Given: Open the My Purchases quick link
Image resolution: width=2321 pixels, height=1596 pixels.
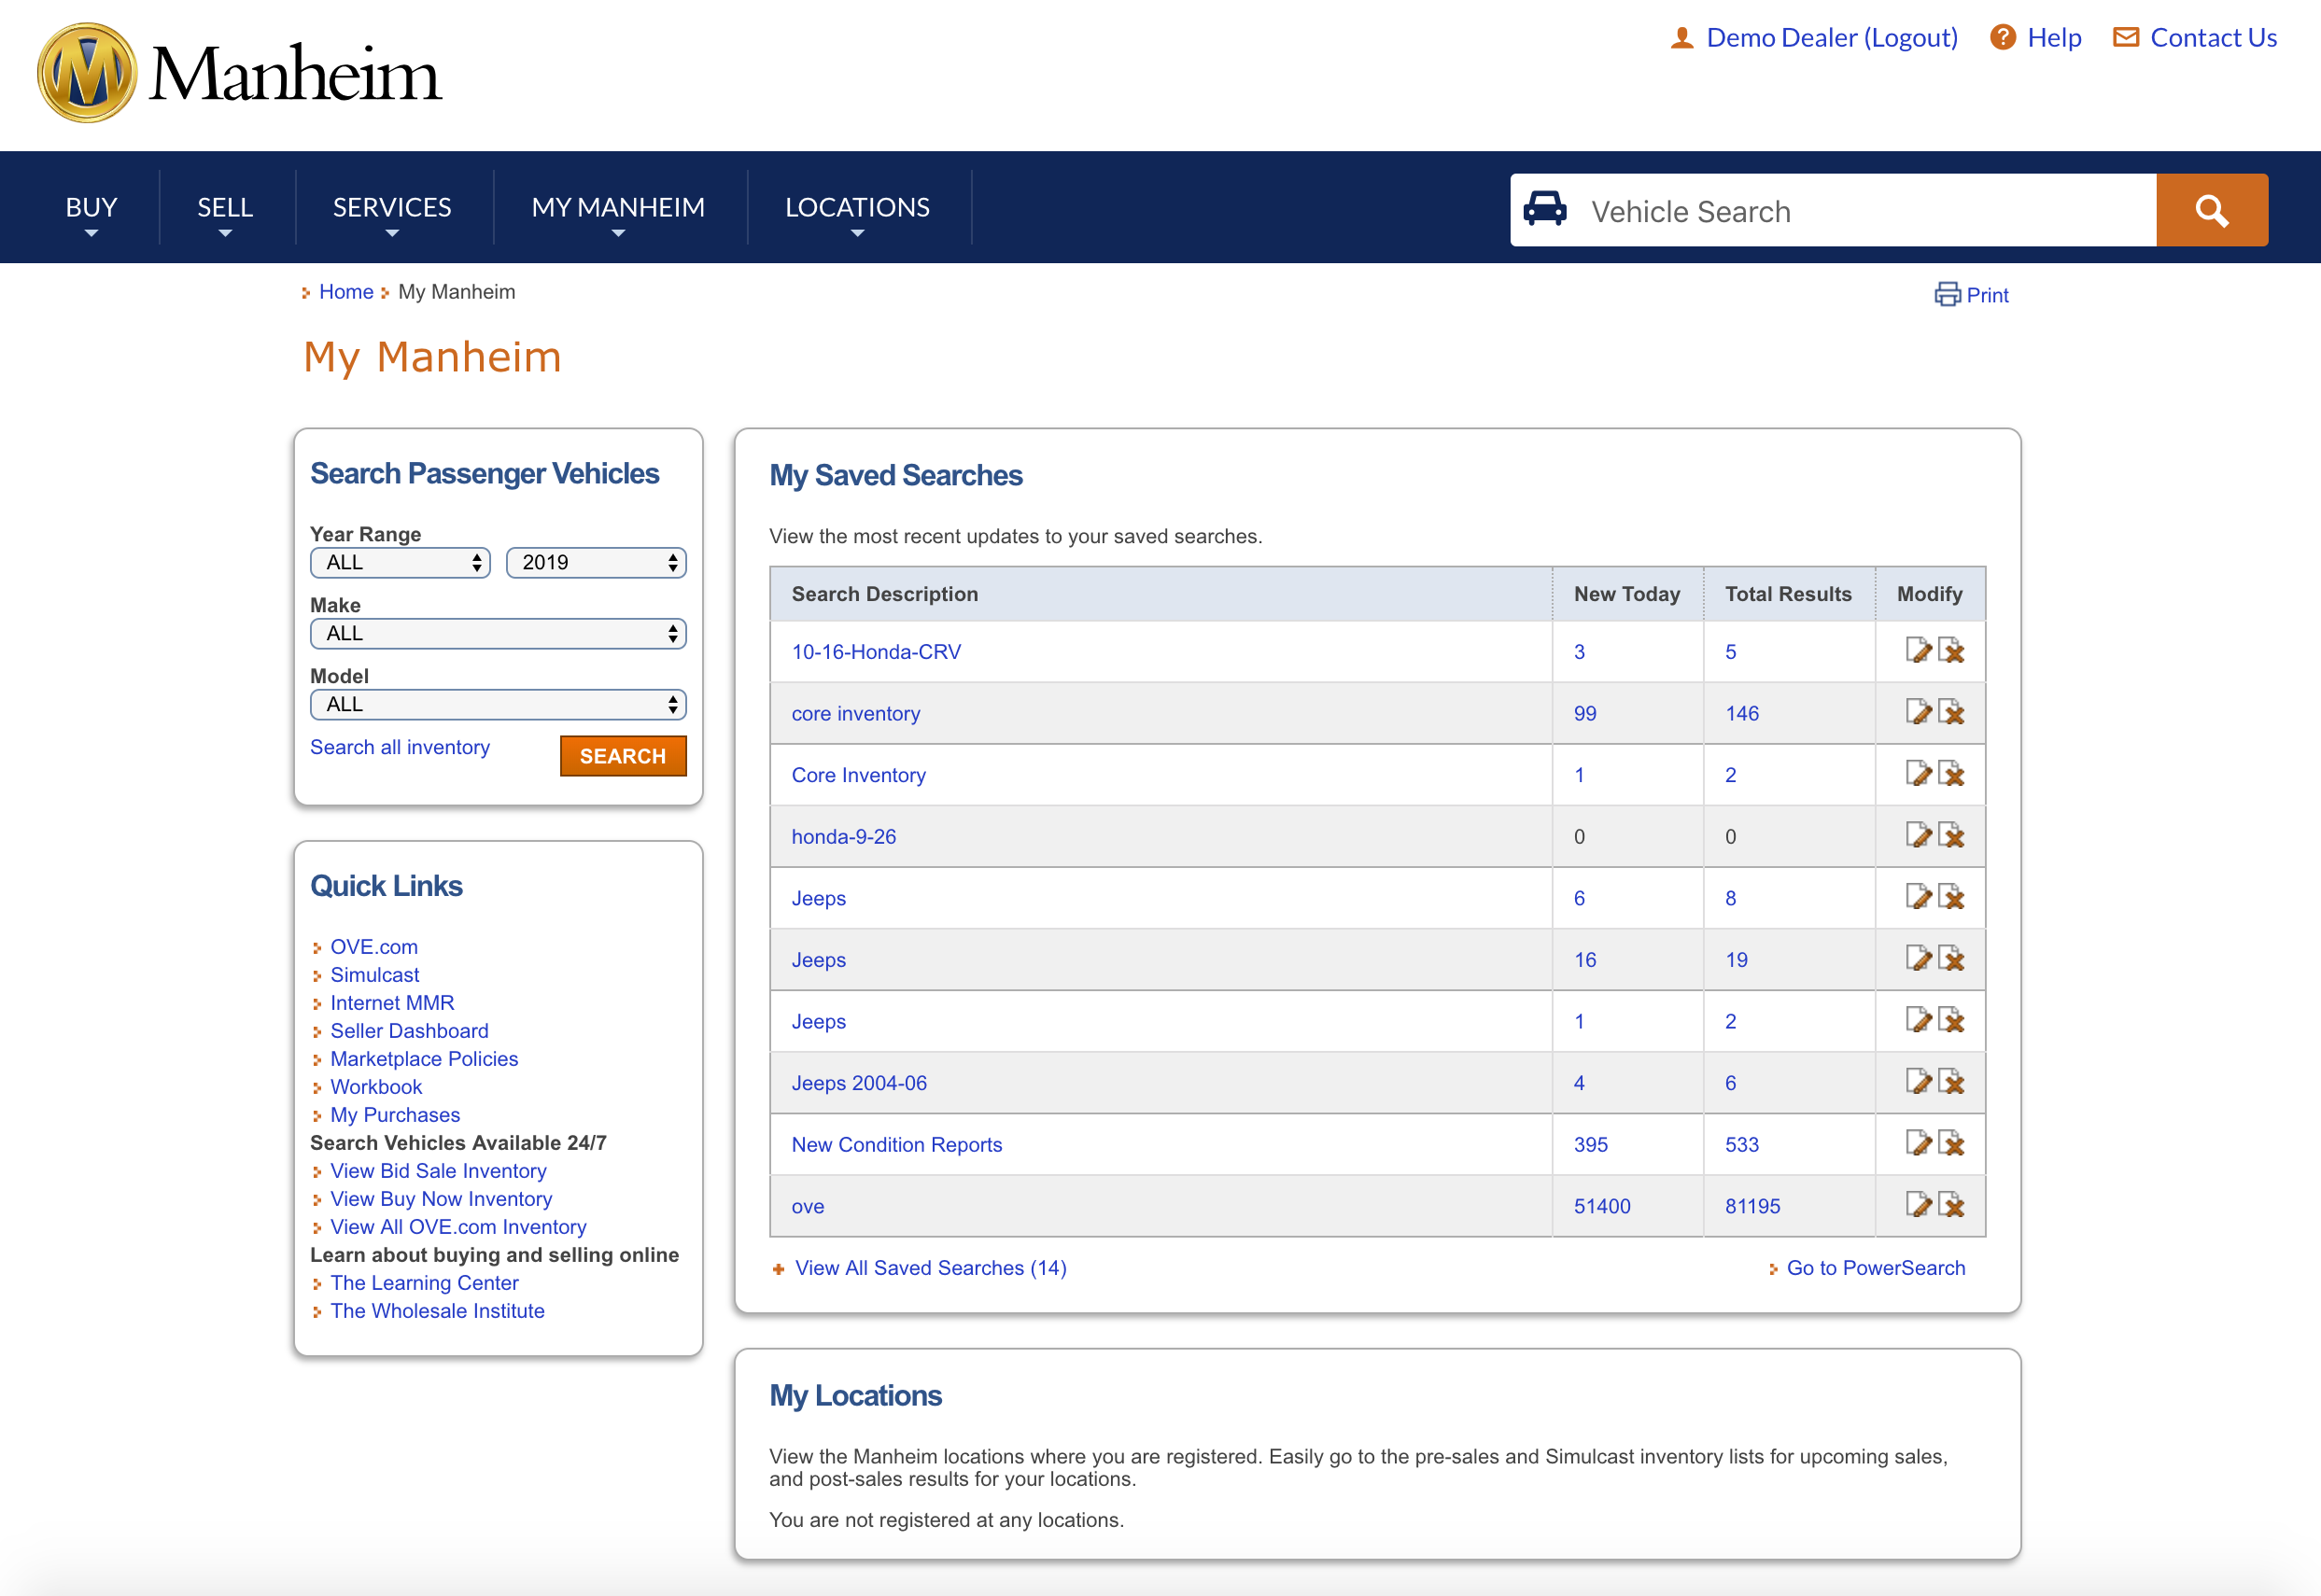Looking at the screenshot, I should click(x=395, y=1114).
